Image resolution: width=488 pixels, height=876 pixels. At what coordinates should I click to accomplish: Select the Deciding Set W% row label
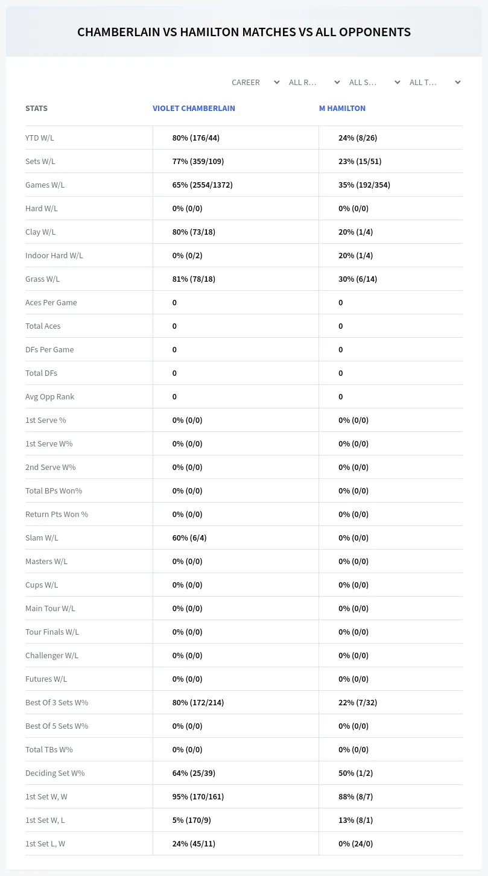coord(55,773)
